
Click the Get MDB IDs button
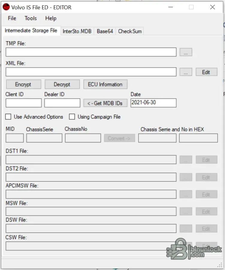coord(105,103)
